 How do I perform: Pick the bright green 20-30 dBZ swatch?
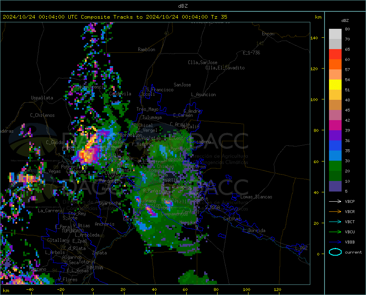pos(335,166)
